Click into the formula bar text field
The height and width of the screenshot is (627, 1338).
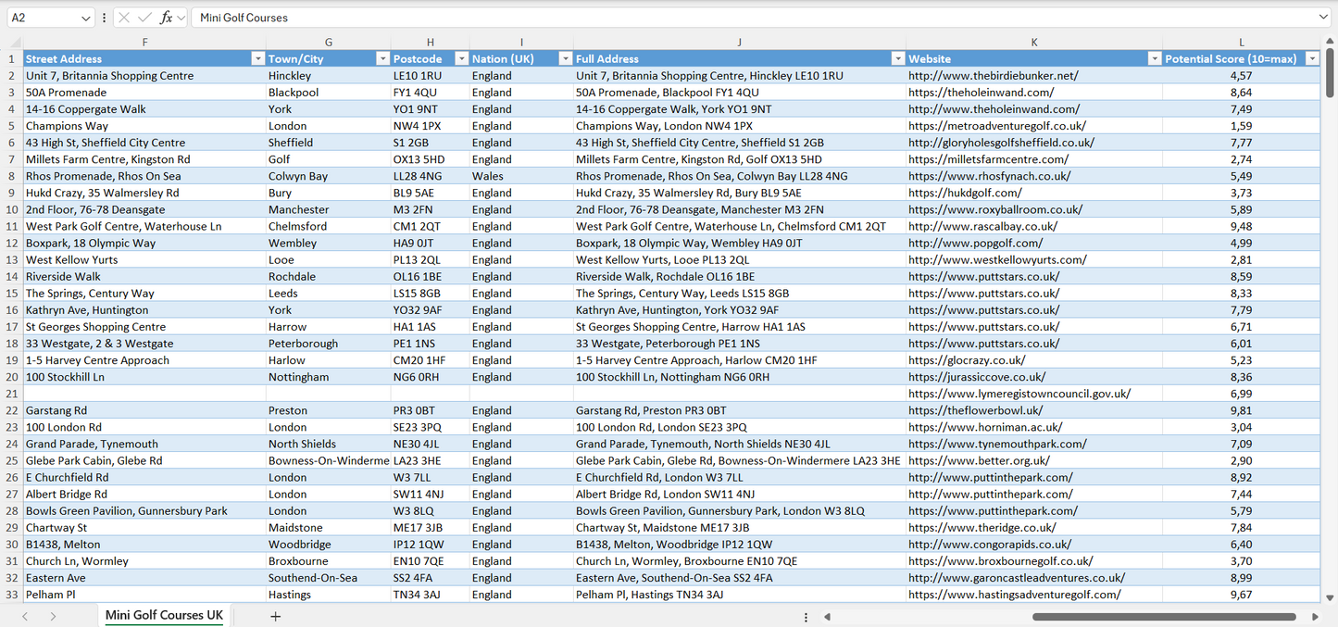pos(741,18)
